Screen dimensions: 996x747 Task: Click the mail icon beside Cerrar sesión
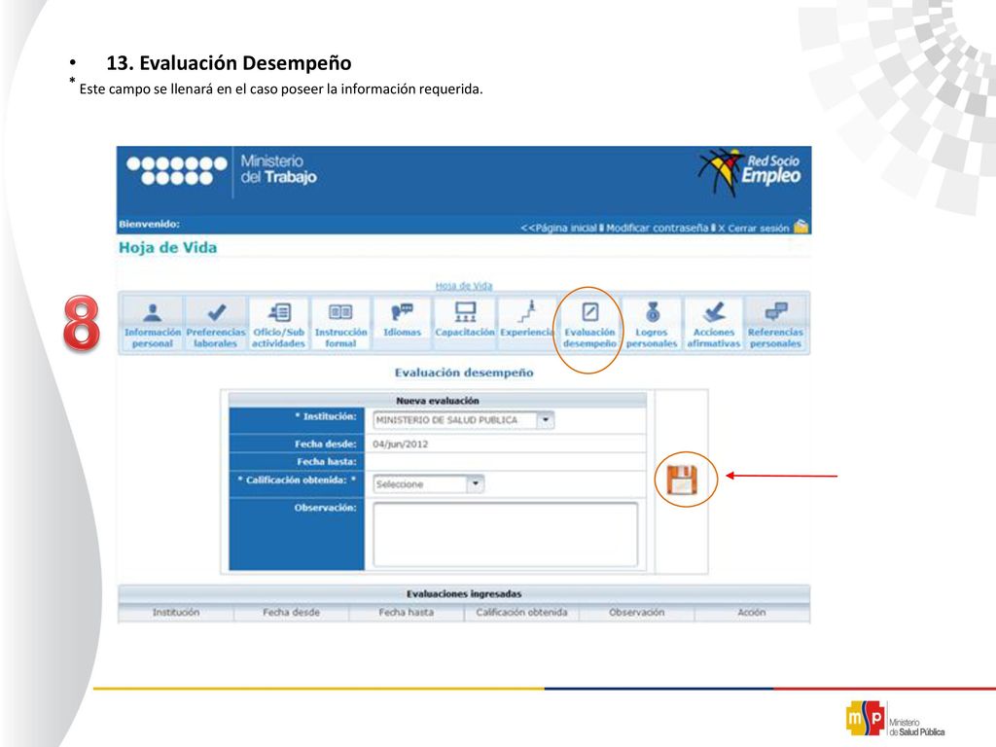click(x=801, y=226)
